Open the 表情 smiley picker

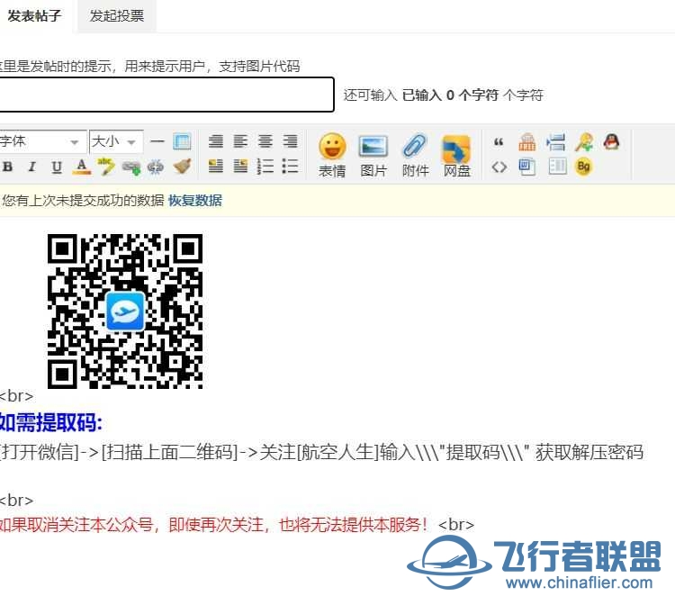pos(332,155)
